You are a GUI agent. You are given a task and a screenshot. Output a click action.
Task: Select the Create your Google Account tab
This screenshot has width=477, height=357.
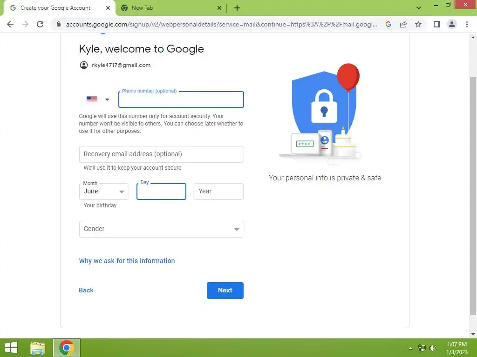click(x=59, y=8)
